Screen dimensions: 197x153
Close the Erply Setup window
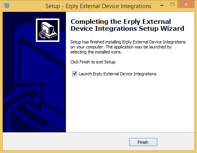[x=186, y=5]
